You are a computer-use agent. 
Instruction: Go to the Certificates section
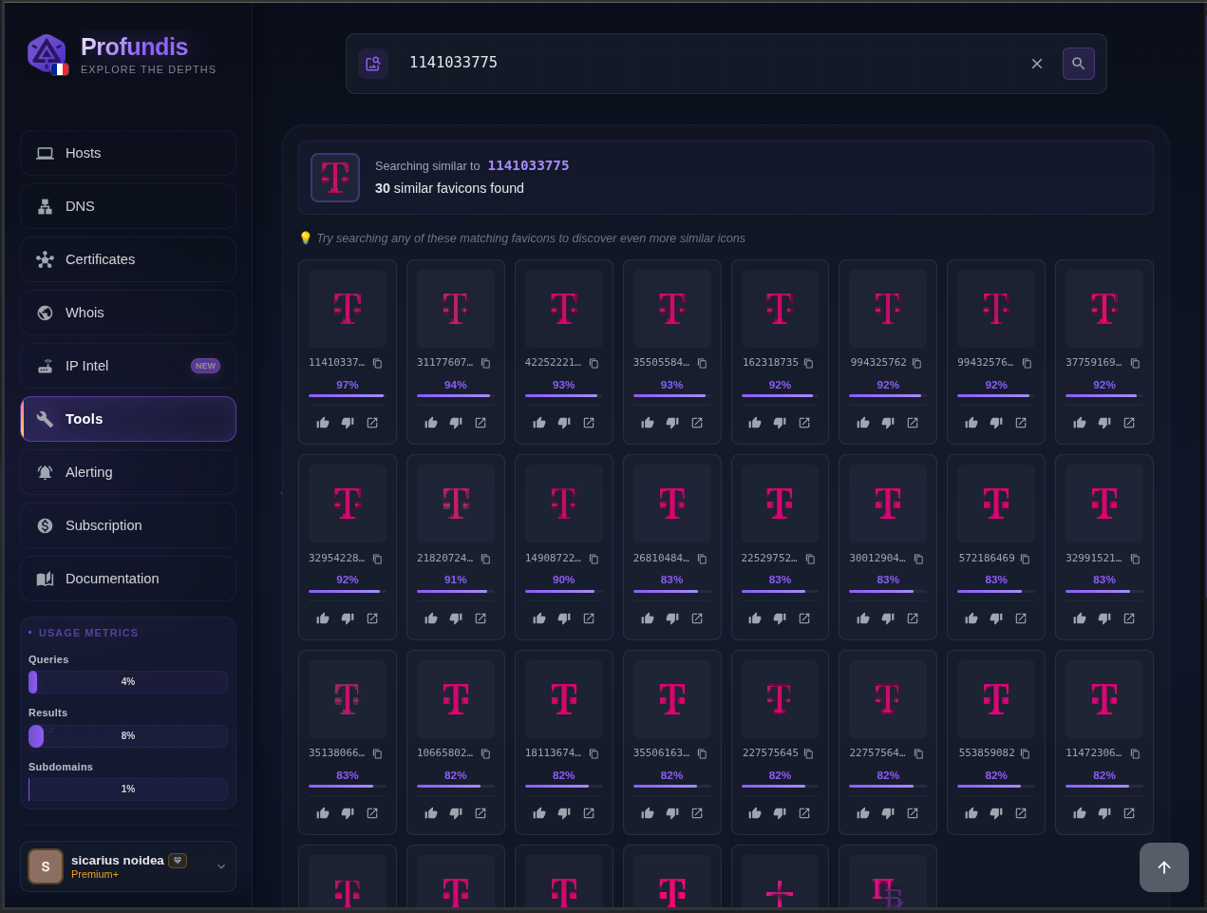(x=128, y=259)
